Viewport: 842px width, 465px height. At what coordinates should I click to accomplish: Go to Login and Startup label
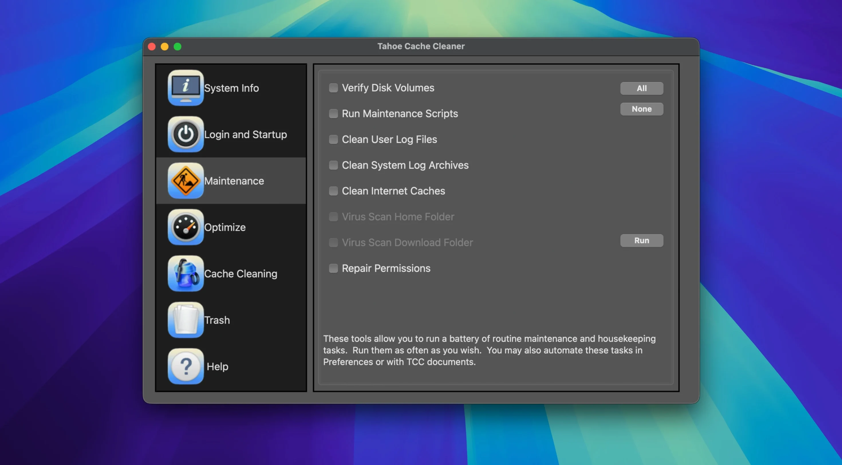coord(245,134)
